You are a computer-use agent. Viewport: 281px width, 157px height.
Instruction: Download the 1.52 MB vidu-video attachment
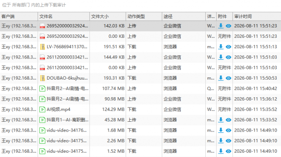coord(221,151)
